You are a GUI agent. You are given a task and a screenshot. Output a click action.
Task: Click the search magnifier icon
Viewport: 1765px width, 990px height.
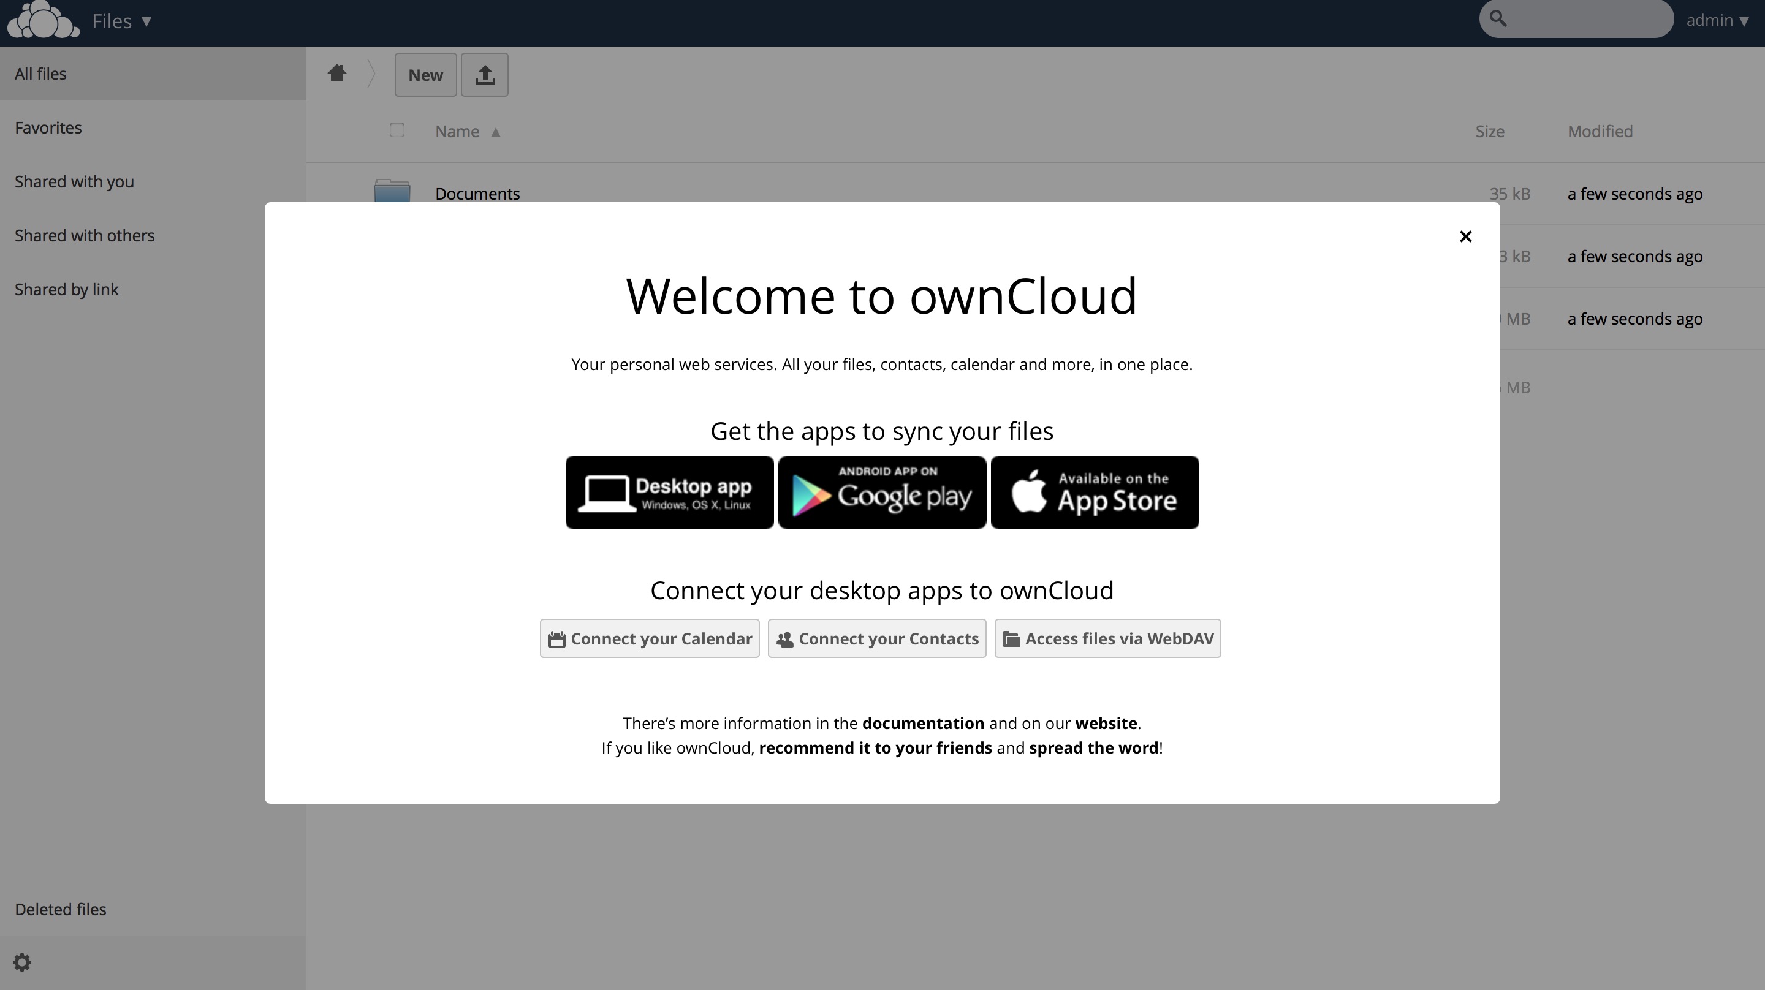pyautogui.click(x=1498, y=18)
